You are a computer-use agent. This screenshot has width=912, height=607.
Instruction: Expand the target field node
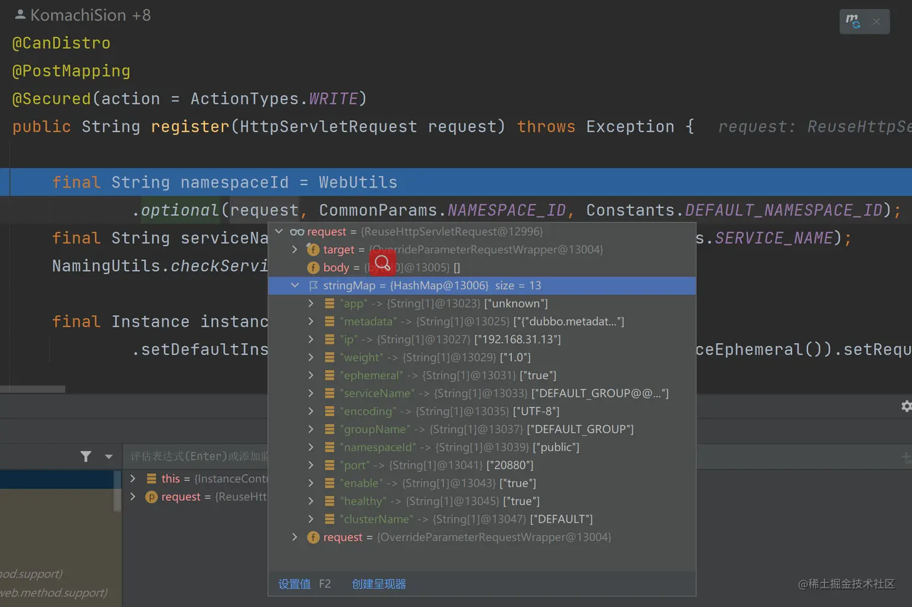[x=294, y=250]
